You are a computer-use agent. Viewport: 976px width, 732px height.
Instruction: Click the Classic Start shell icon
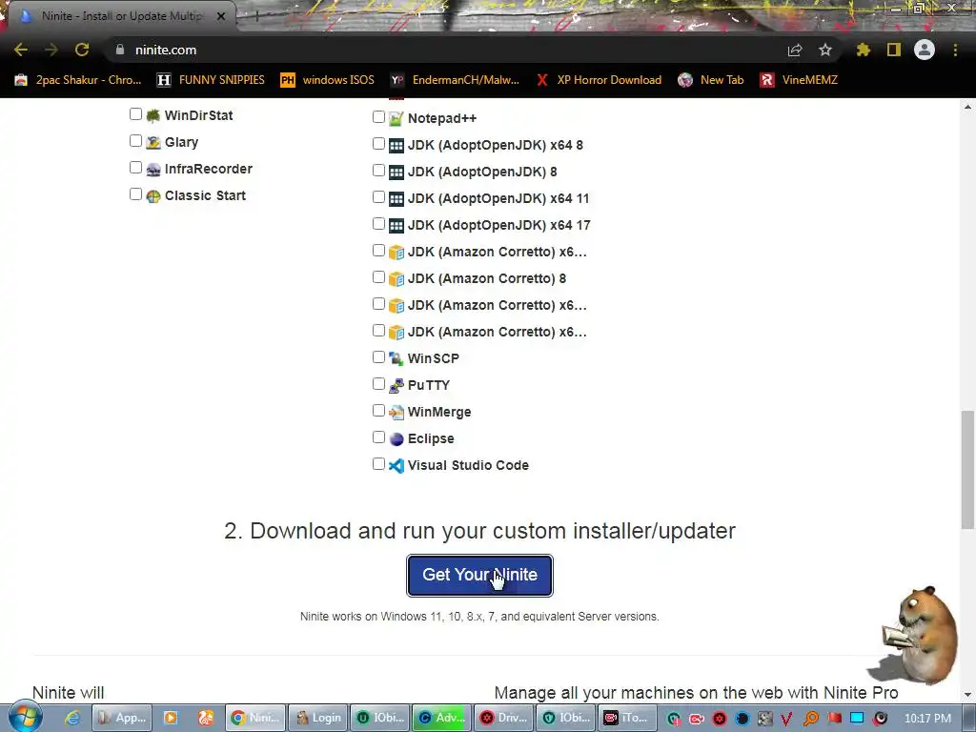pos(153,196)
